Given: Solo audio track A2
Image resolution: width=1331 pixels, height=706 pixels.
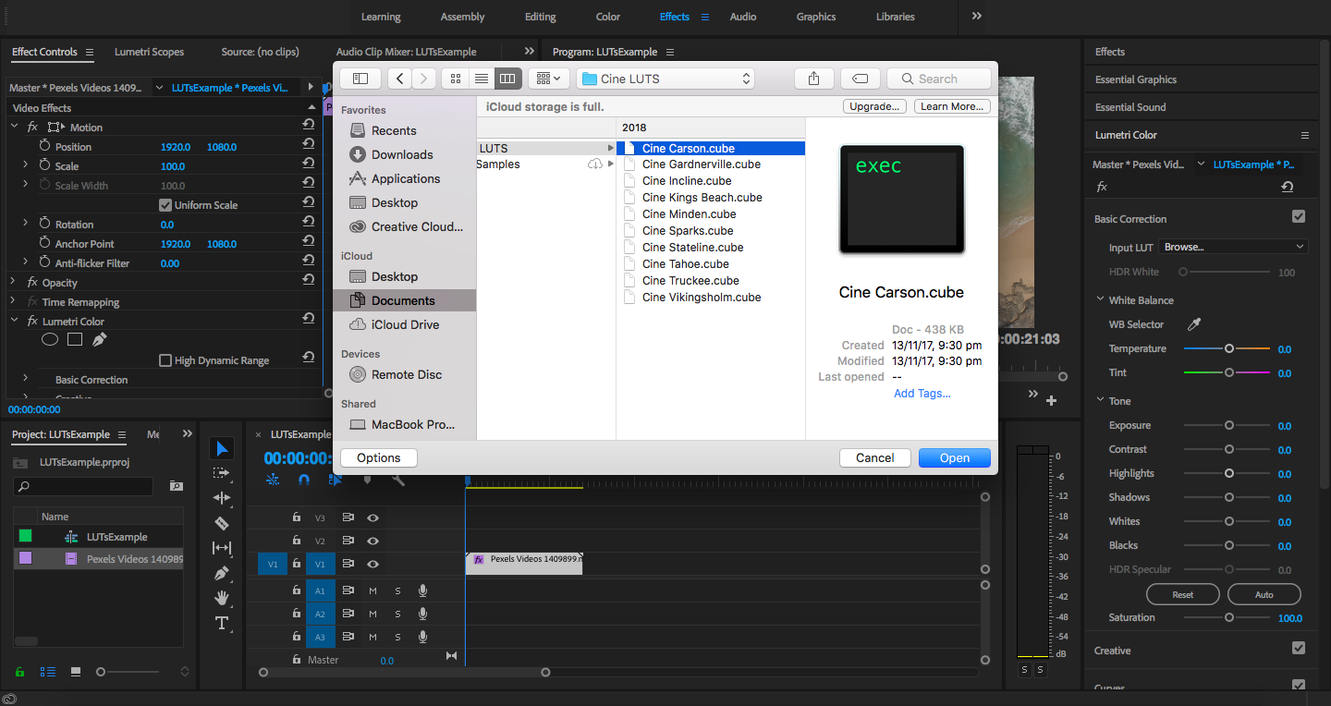Looking at the screenshot, I should pos(397,614).
